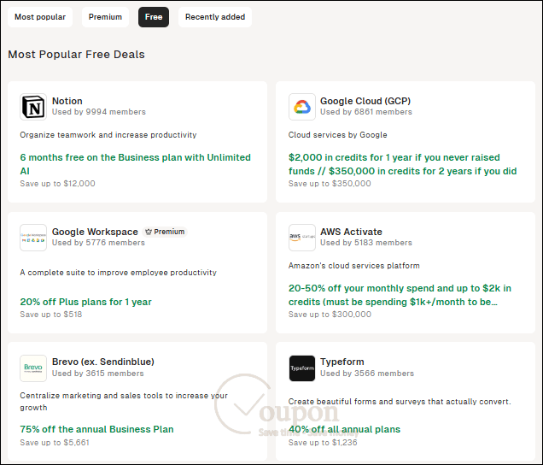Image resolution: width=543 pixels, height=465 pixels.
Task: Click the Google Workspace logo icon
Action: (33, 238)
